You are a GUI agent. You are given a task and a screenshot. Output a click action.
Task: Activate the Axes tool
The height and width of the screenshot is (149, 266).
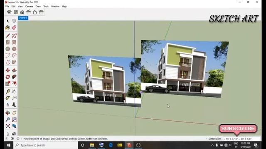point(7,105)
